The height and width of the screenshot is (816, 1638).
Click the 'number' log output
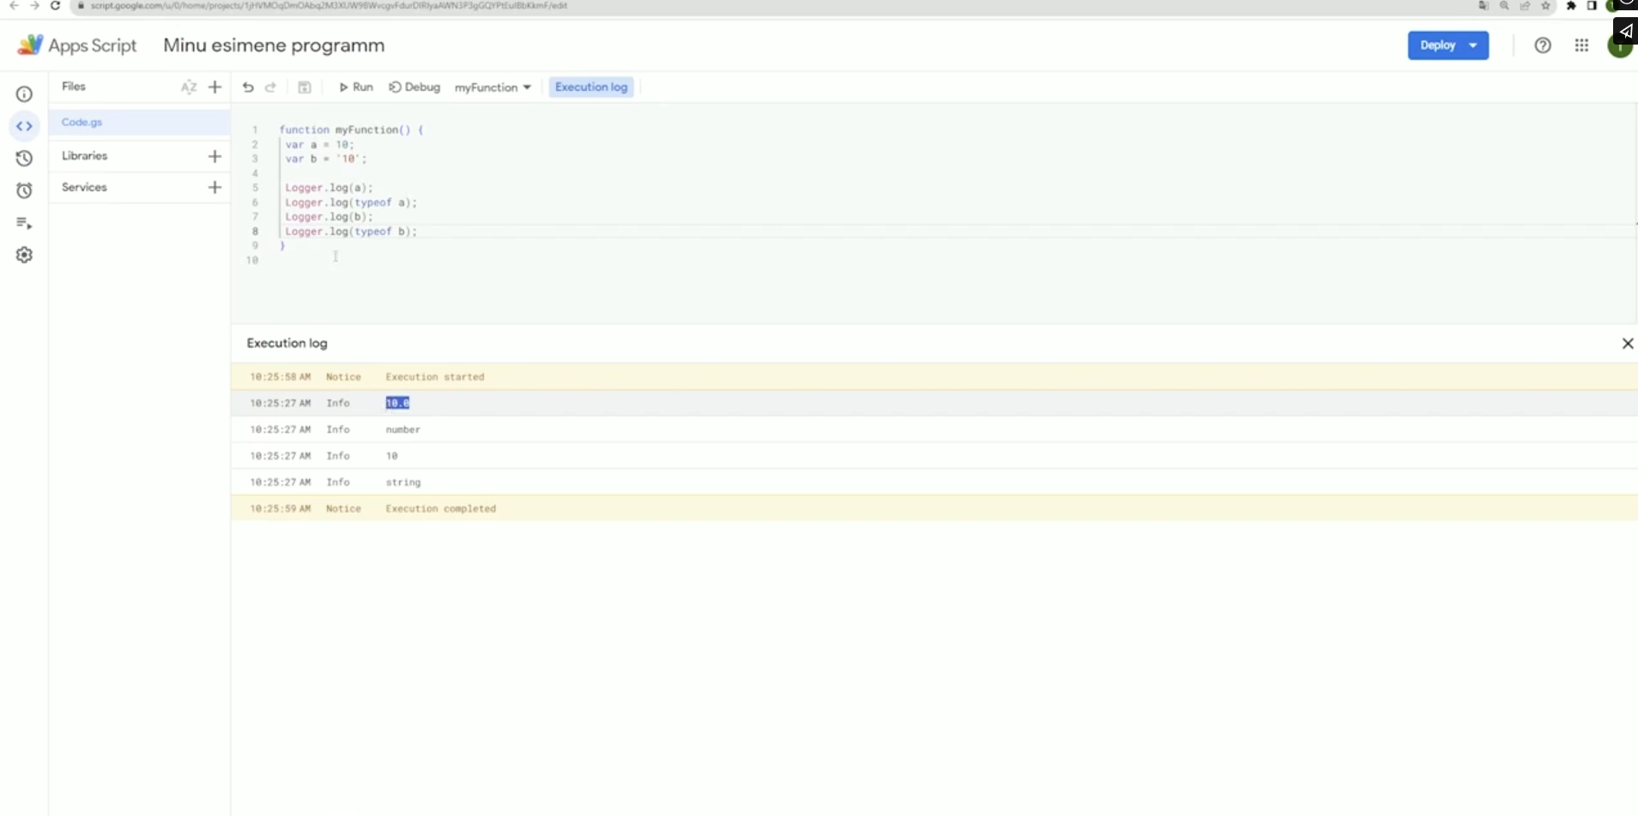pos(402,429)
